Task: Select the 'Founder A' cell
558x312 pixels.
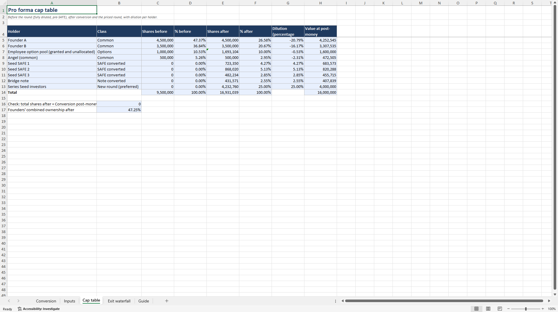Action: pos(52,40)
